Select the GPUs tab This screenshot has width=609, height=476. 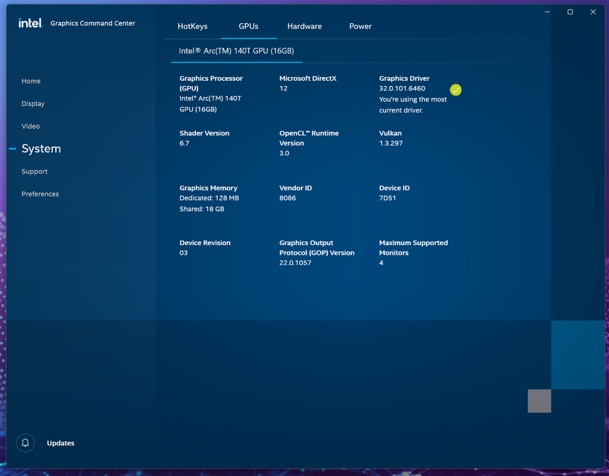point(249,26)
